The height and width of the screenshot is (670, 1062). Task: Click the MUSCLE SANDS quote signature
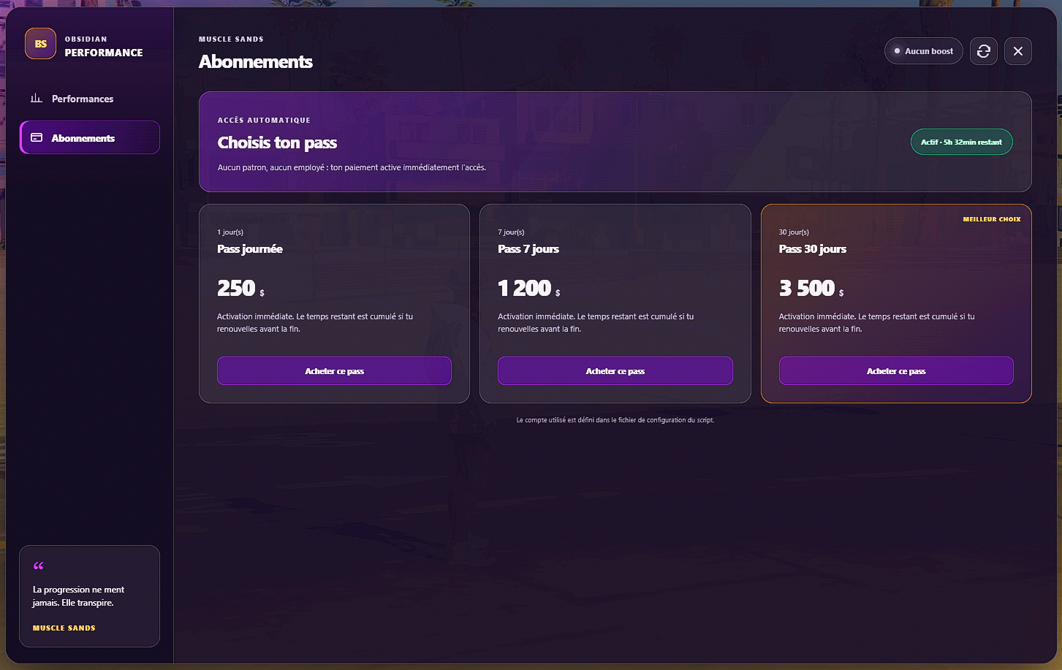[64, 628]
